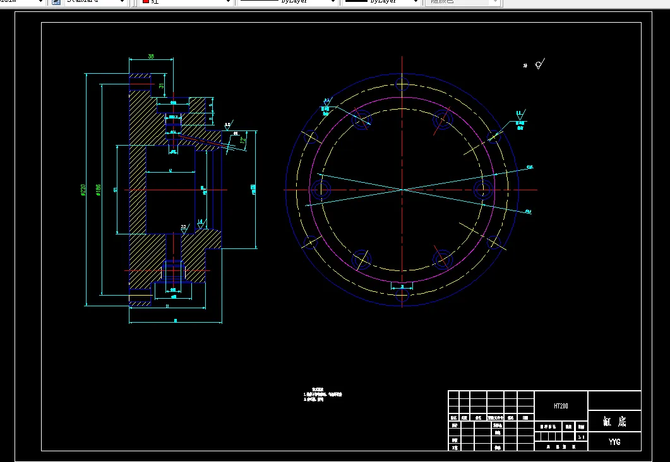The image size is (670, 462).
Task: Click the technical requirements note text block
Action: click(323, 395)
